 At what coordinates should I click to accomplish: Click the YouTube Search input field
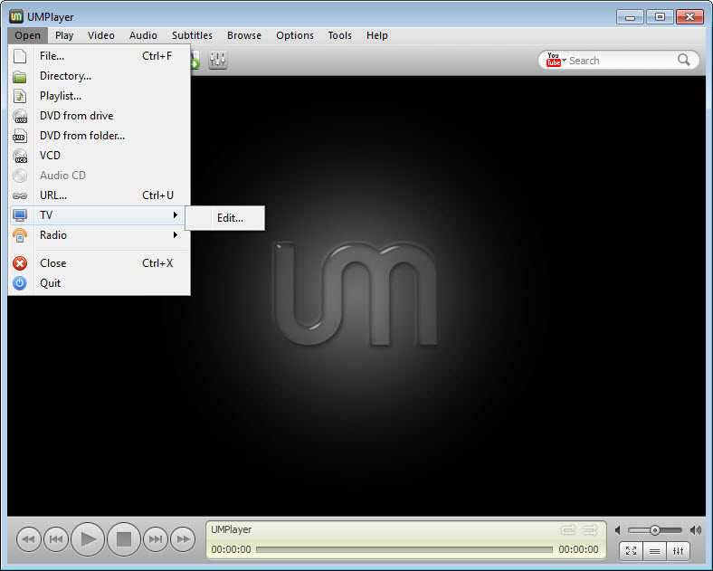[x=621, y=61]
